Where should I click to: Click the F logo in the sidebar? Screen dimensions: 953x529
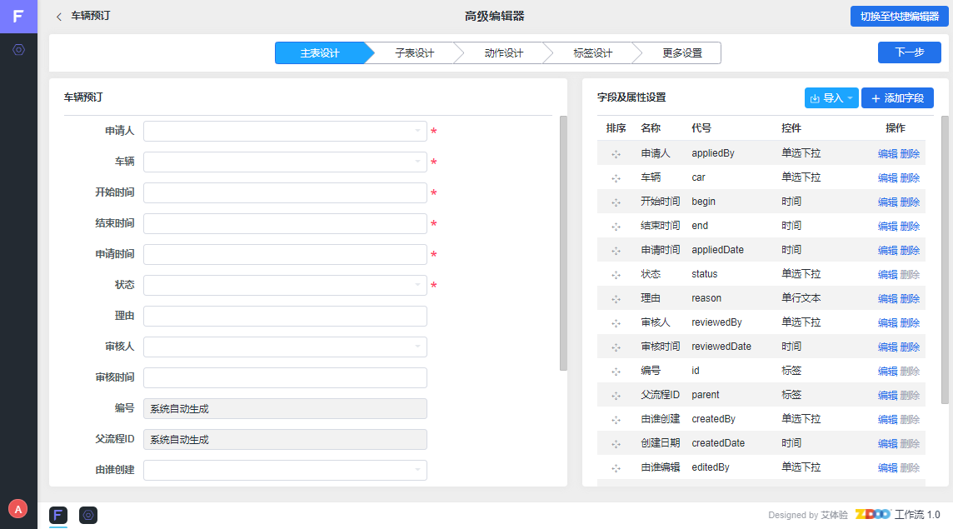tap(18, 17)
